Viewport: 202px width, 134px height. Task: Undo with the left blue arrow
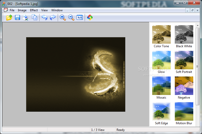(x=44, y=17)
